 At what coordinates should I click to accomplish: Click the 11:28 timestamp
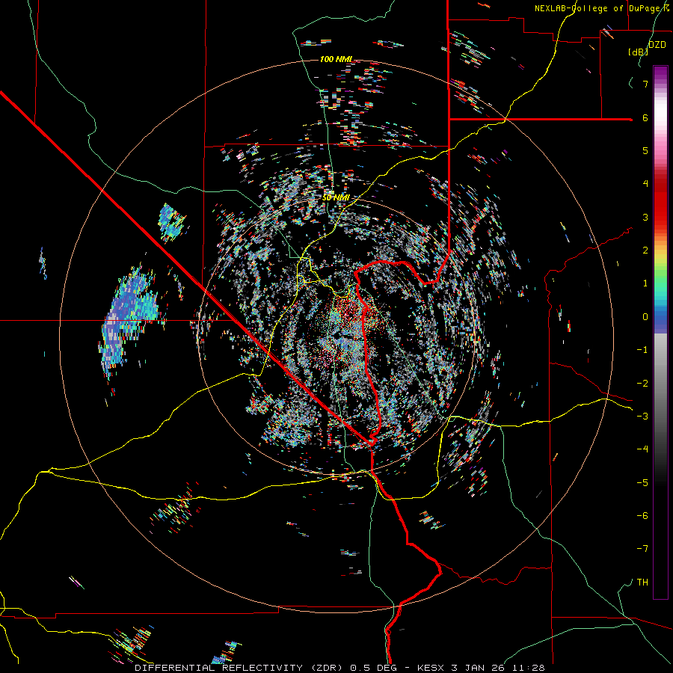[527, 668]
